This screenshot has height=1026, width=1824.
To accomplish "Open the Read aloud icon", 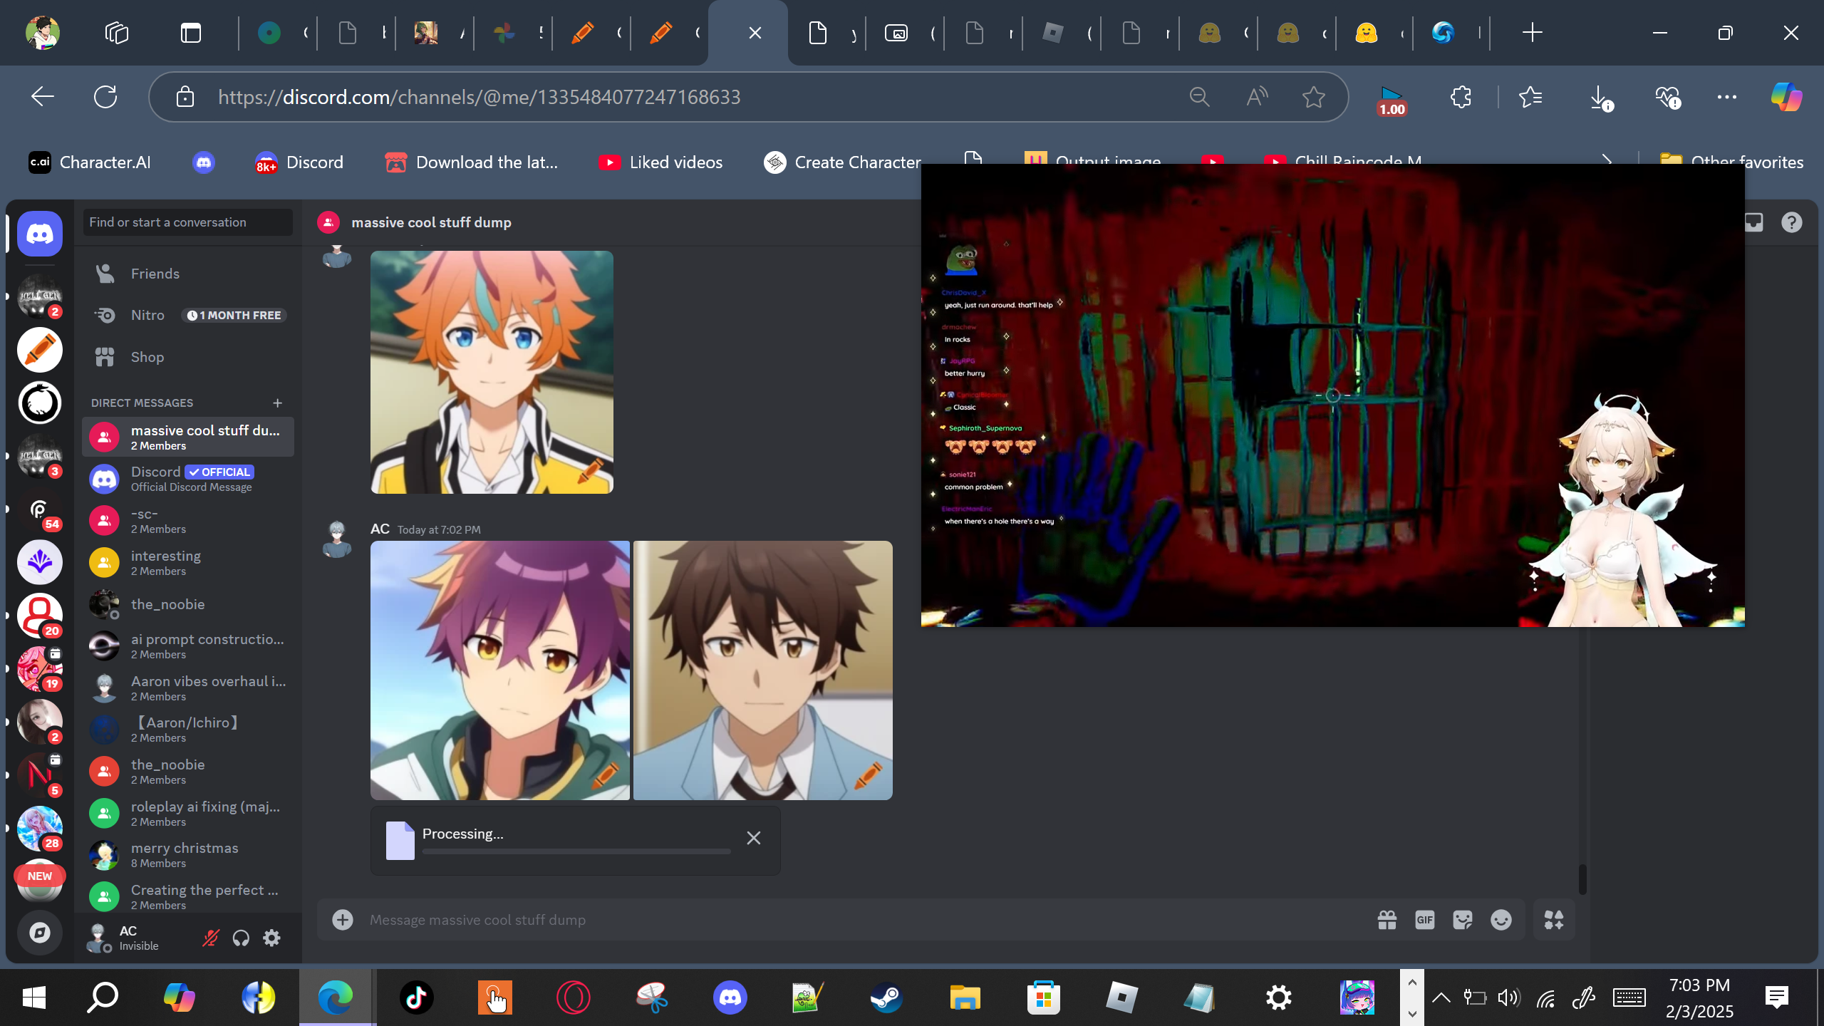I will click(1257, 97).
